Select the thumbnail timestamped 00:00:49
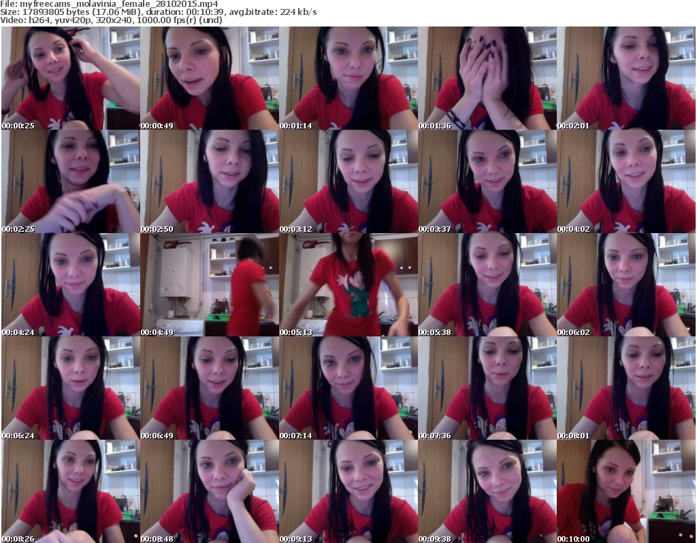The width and height of the screenshot is (697, 543). coord(210,78)
